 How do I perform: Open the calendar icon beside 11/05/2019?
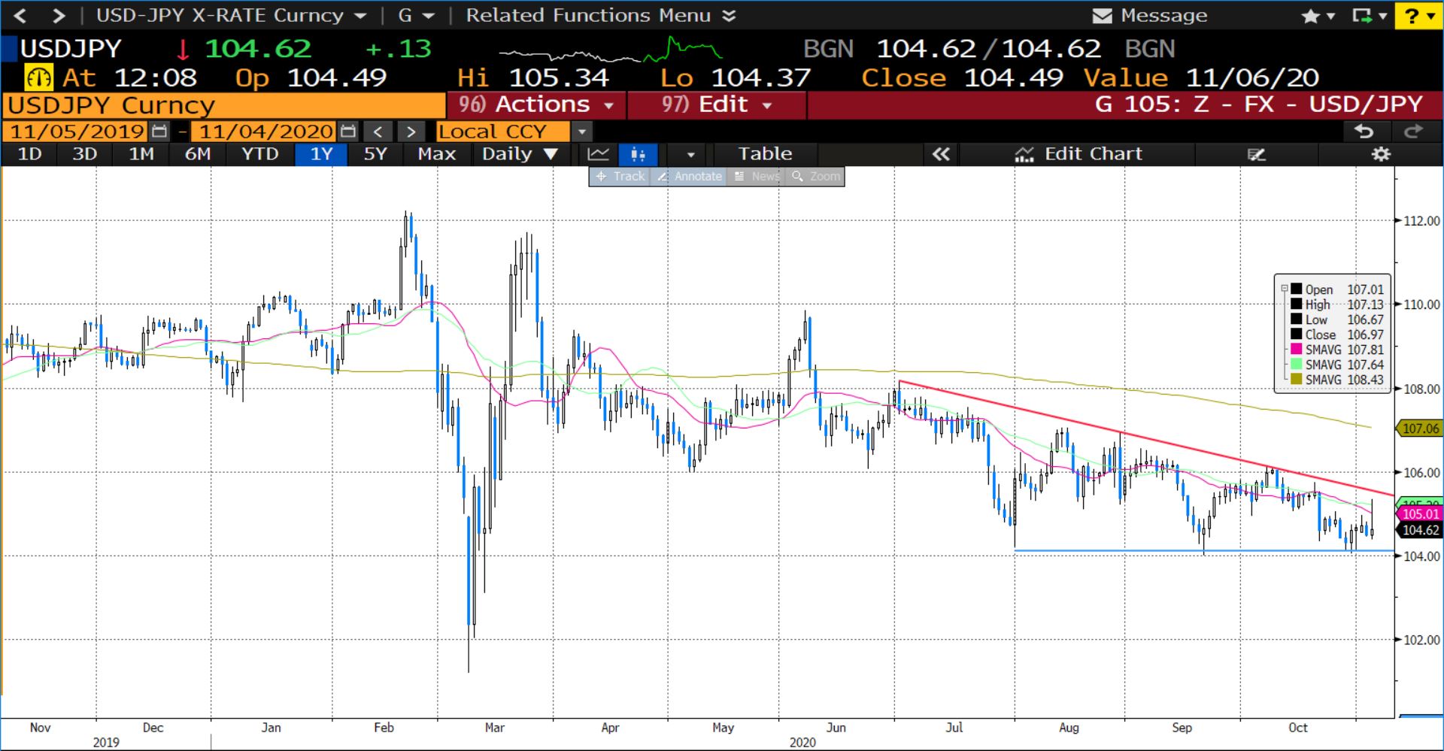[x=159, y=132]
